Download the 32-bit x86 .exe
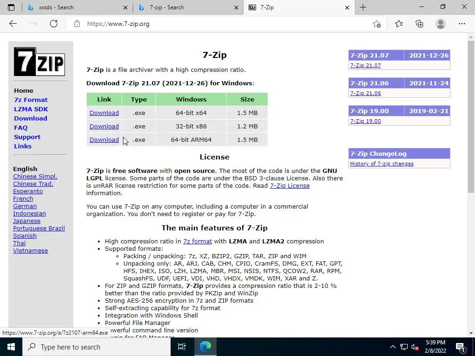The image size is (475, 356). coord(104,126)
